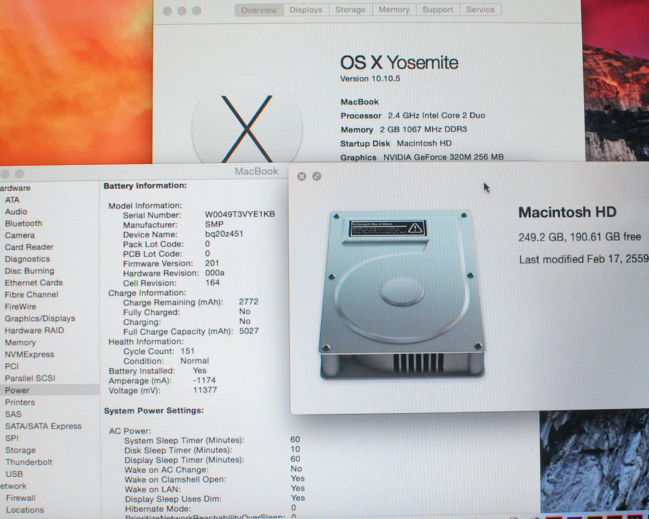Viewport: 649px width, 519px height.
Task: Select Firewall under Network in sidebar
Action: pos(21,498)
